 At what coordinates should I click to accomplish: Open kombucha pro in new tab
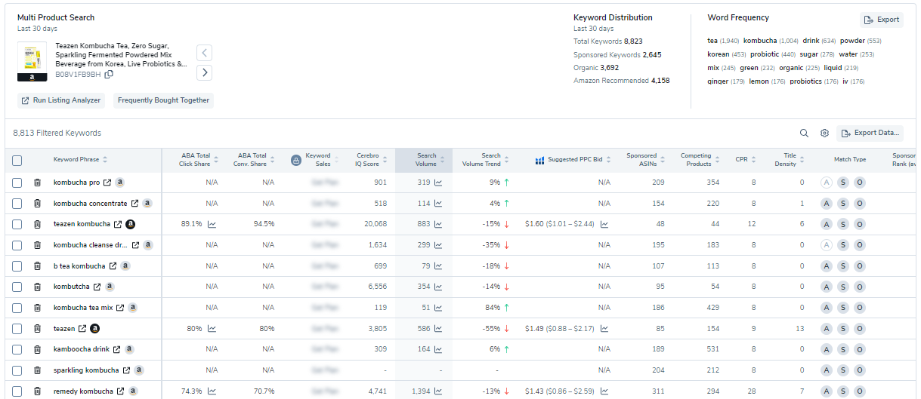tap(107, 183)
